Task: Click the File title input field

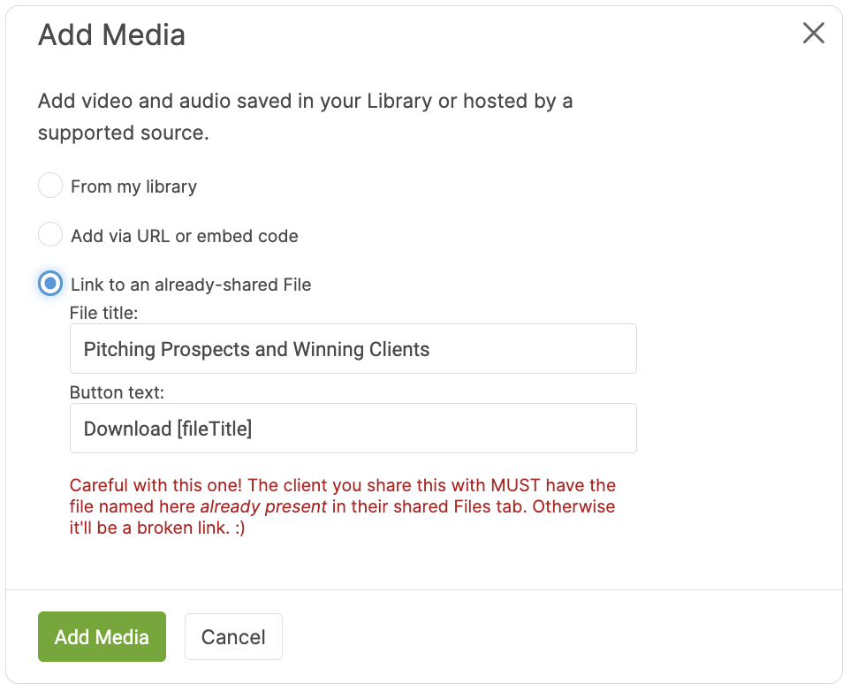Action: pyautogui.click(x=353, y=348)
